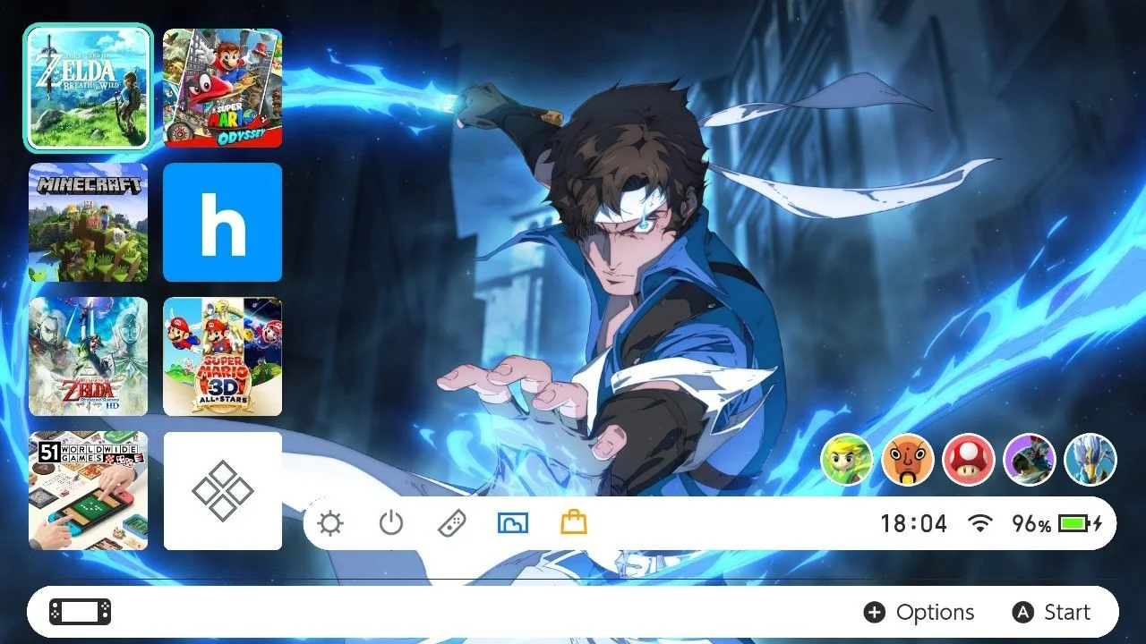Launch Zelda Skyward Sword HD

pyautogui.click(x=89, y=357)
